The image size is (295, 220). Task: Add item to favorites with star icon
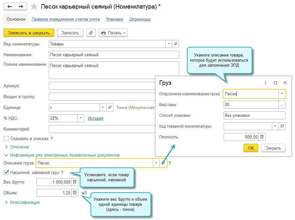coord(34,7)
